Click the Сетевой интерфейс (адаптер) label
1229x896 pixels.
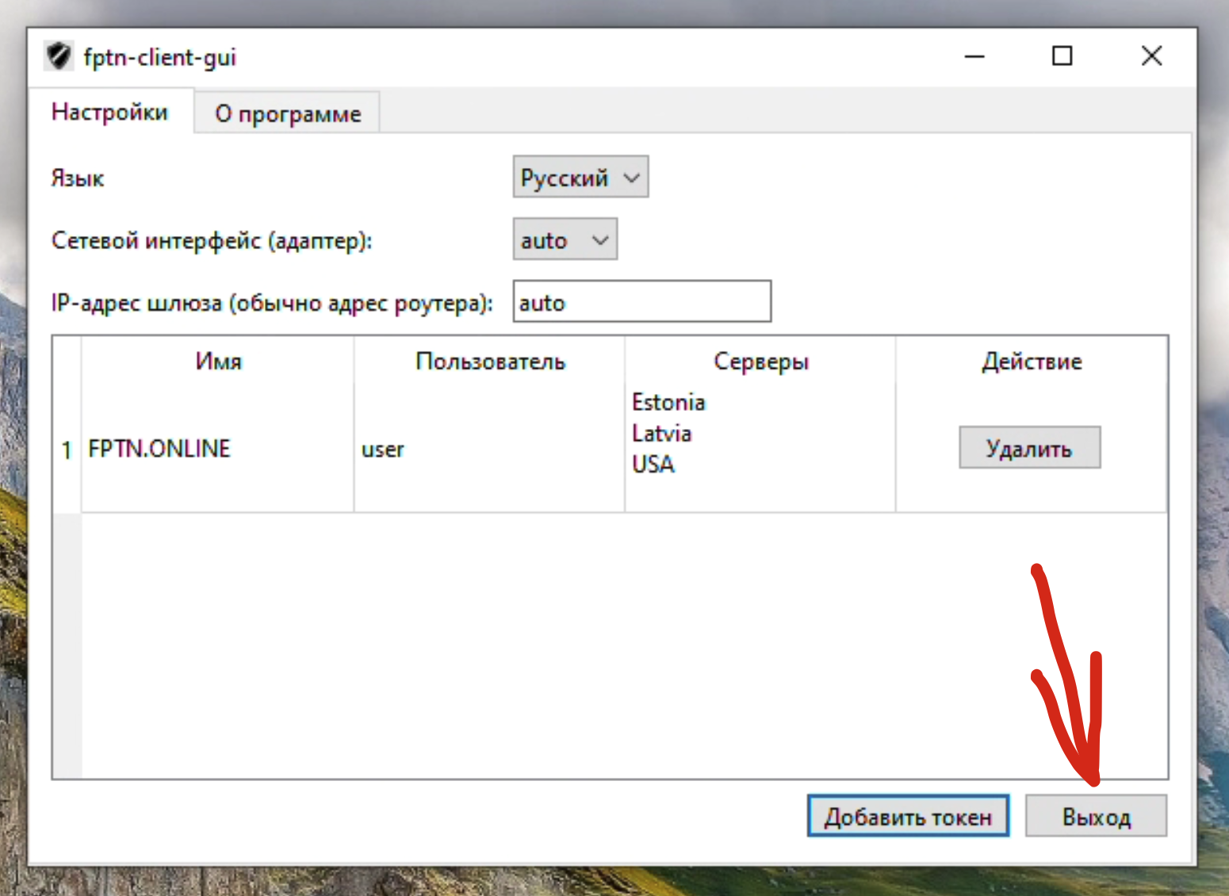tap(212, 240)
